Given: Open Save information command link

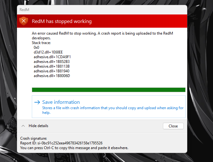Looking at the screenshot, I should [x=109, y=107].
